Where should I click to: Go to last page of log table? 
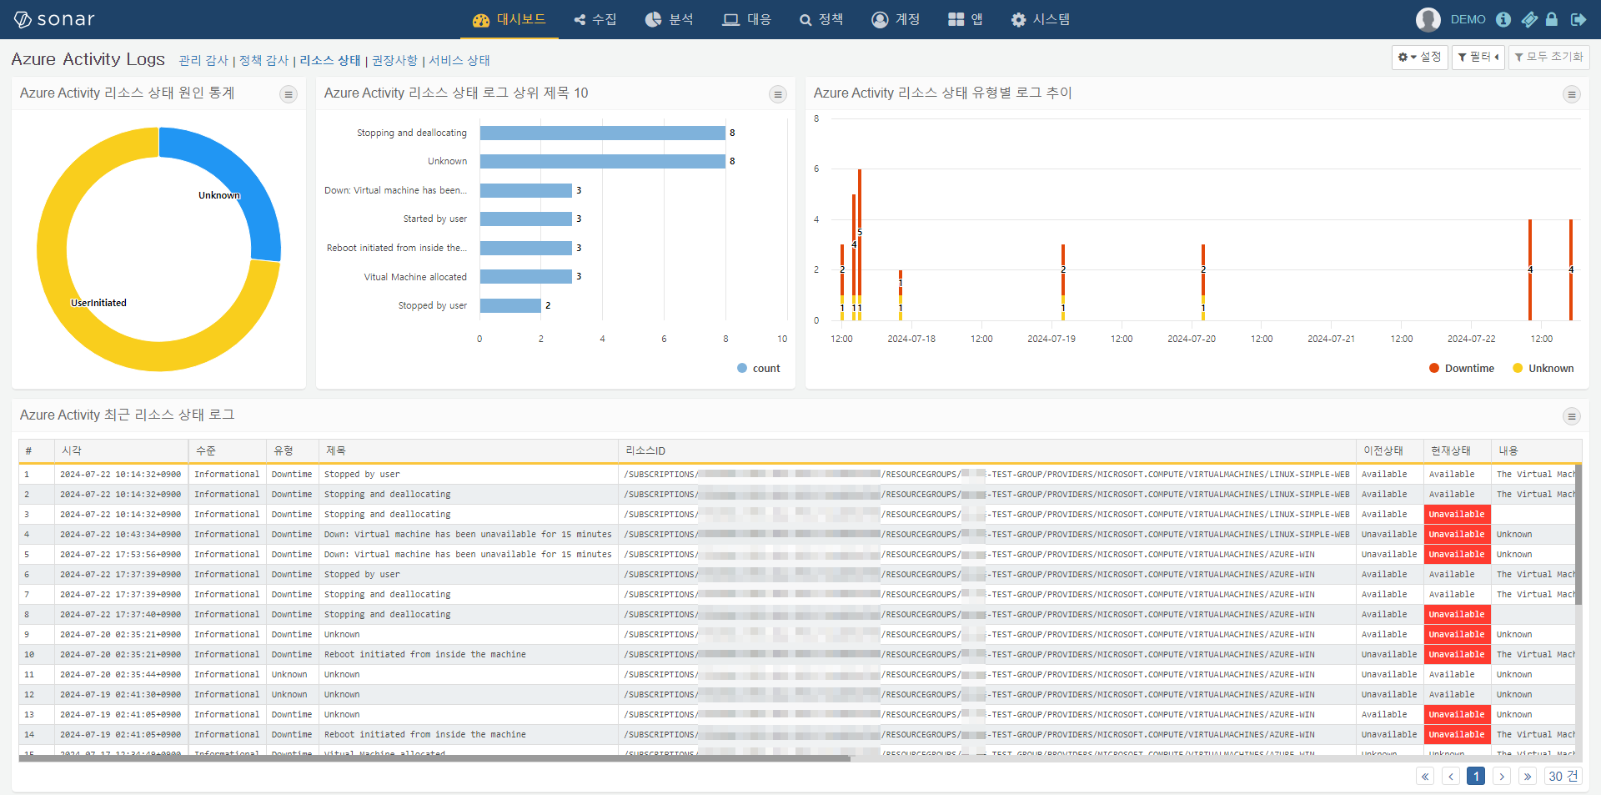[1528, 777]
